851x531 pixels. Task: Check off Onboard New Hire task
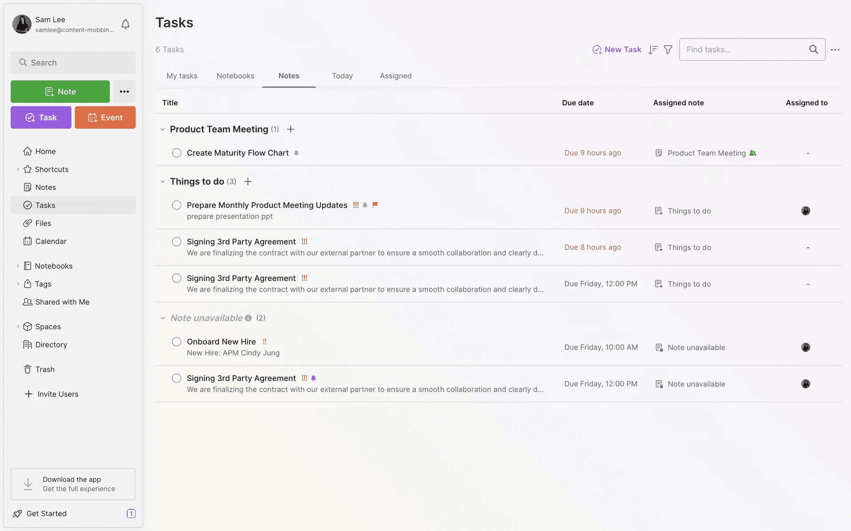point(176,342)
